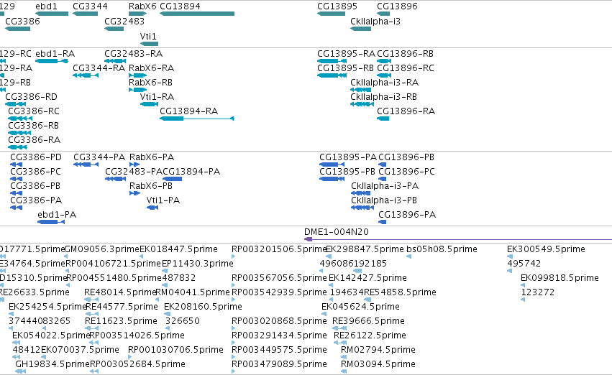Select the RP001030706.5prime EST label

click(176, 350)
